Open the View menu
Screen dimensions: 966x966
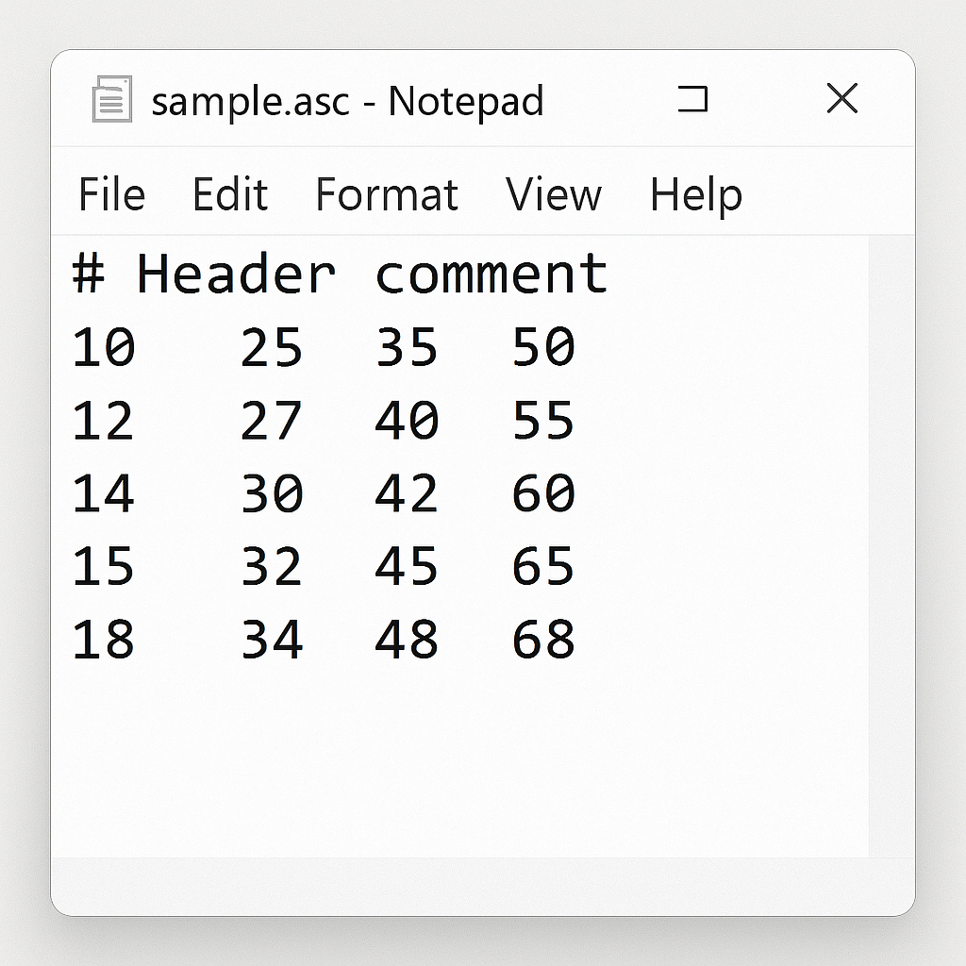[553, 194]
